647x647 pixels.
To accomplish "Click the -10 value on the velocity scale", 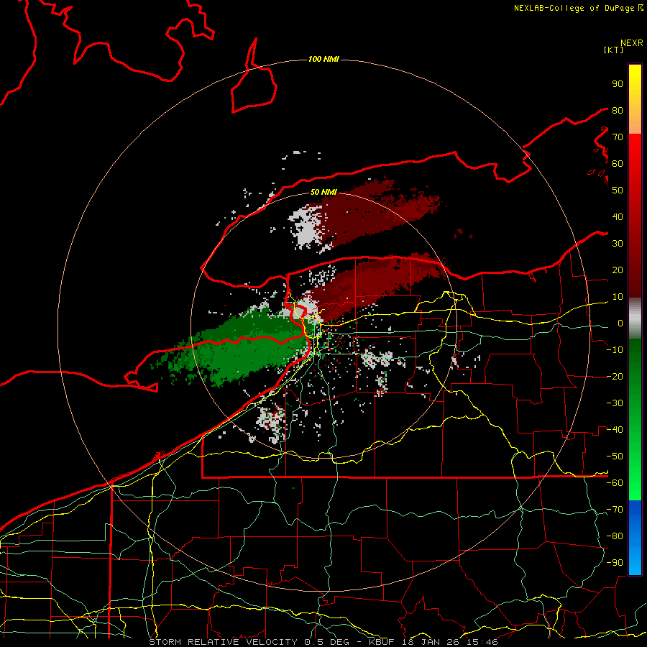I will (615, 350).
